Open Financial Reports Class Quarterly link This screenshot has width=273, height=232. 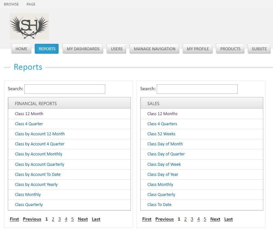click(x=29, y=205)
